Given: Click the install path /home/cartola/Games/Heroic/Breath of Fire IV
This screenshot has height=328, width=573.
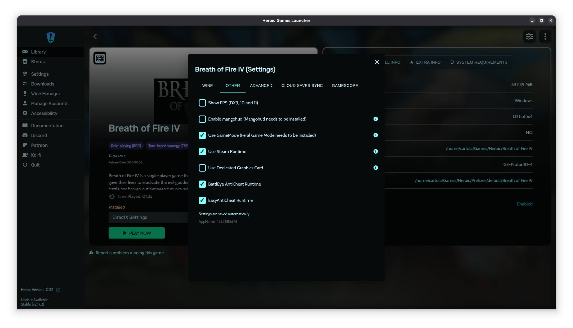Looking at the screenshot, I should [x=489, y=148].
